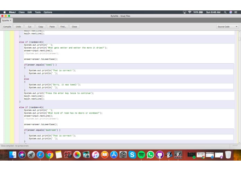The width and height of the screenshot is (241, 171).
Task: Click line 'What gets wetter and wetter' println
Action: tap(66, 48)
